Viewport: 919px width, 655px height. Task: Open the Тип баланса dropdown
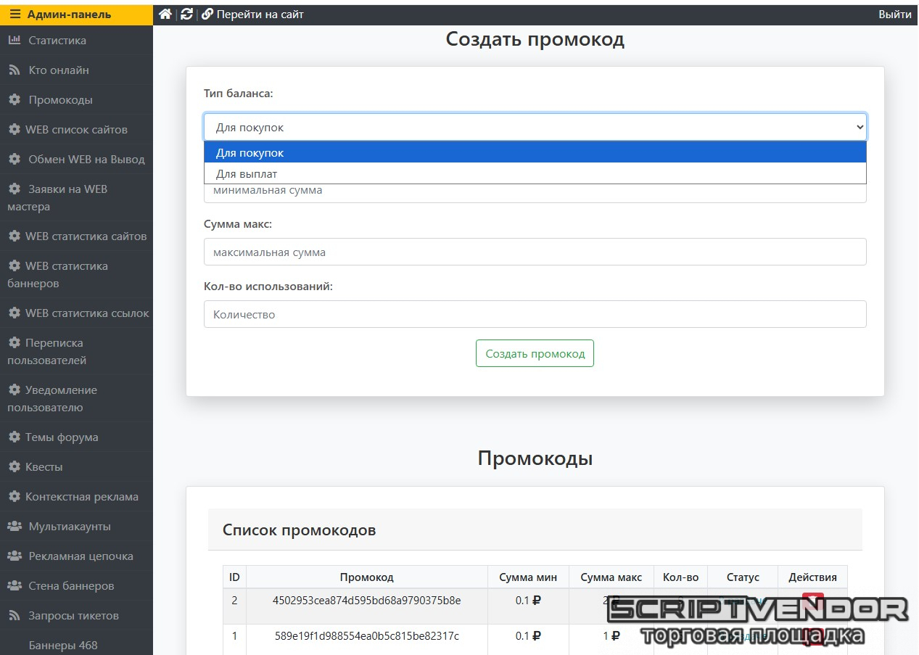pos(535,127)
